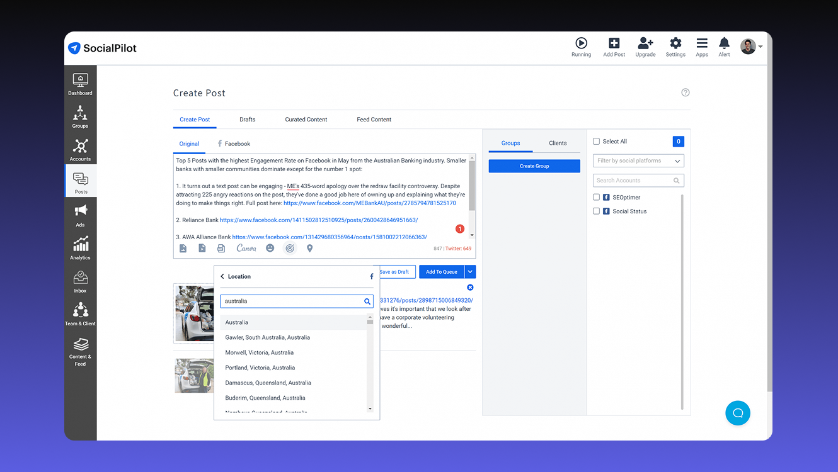
Task: Select the Facebook post tab
Action: coord(234,144)
